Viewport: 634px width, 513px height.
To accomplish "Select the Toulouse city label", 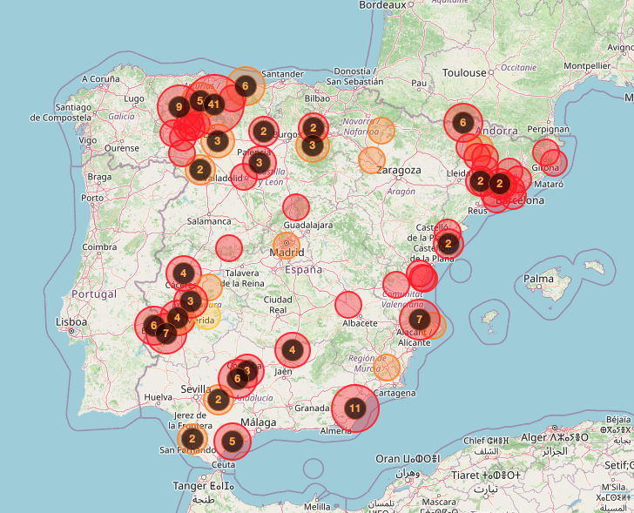I will (x=464, y=73).
